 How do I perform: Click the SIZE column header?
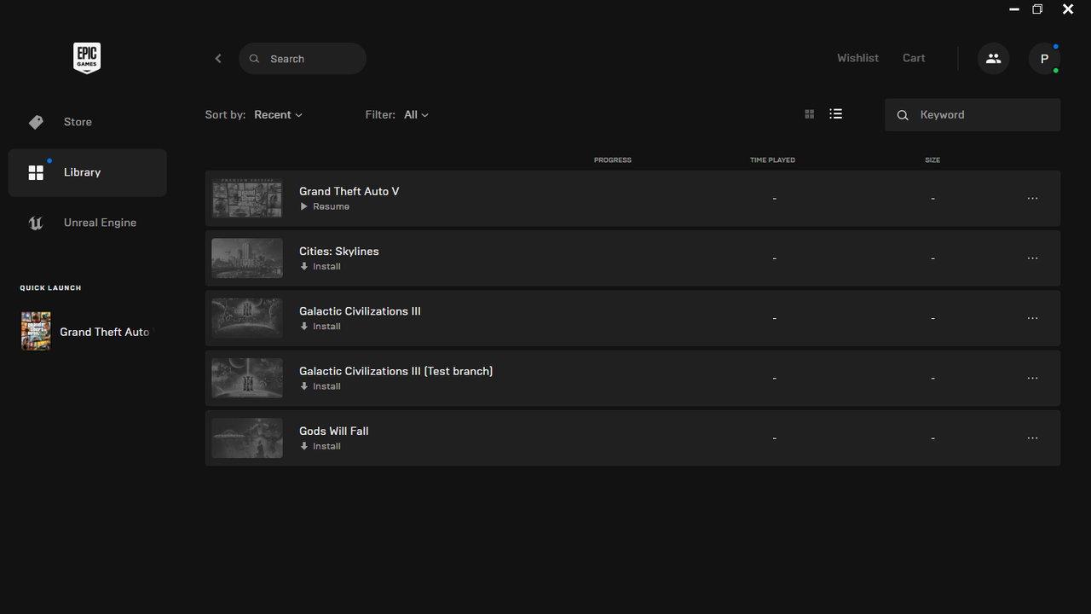(932, 160)
